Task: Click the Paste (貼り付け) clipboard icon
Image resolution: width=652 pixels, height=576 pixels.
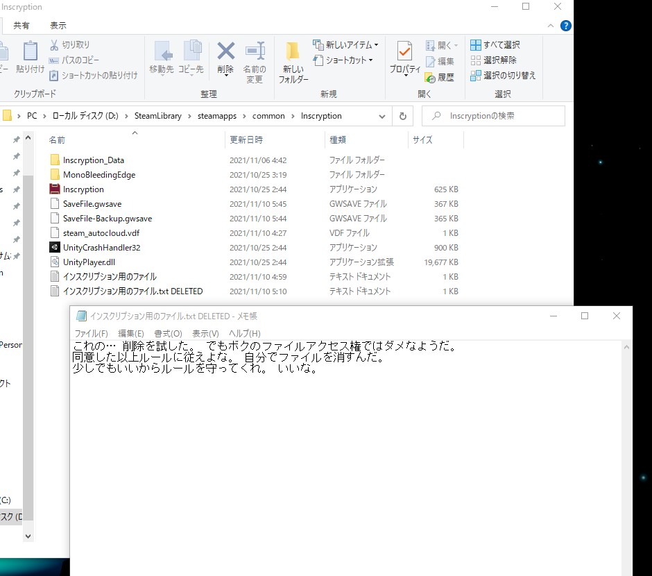Action: point(30,51)
